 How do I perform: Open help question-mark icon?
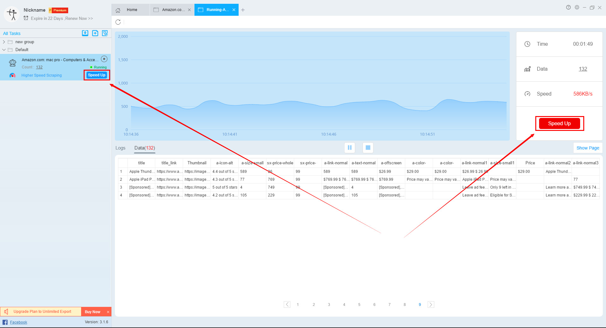(x=568, y=7)
